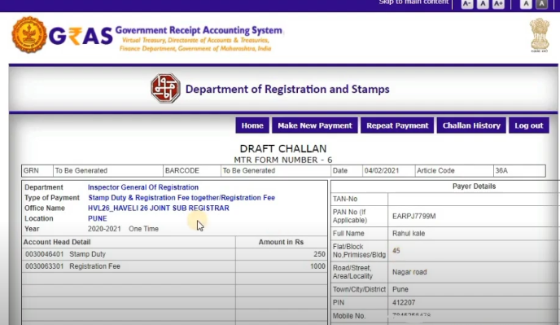Select the dark contrast A theme button
This screenshot has width=560, height=325.
(542, 4)
